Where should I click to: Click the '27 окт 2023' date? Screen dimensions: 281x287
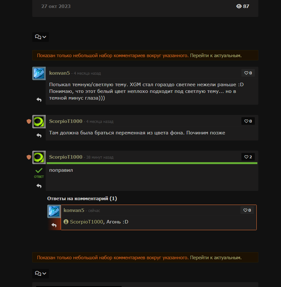pos(56,6)
